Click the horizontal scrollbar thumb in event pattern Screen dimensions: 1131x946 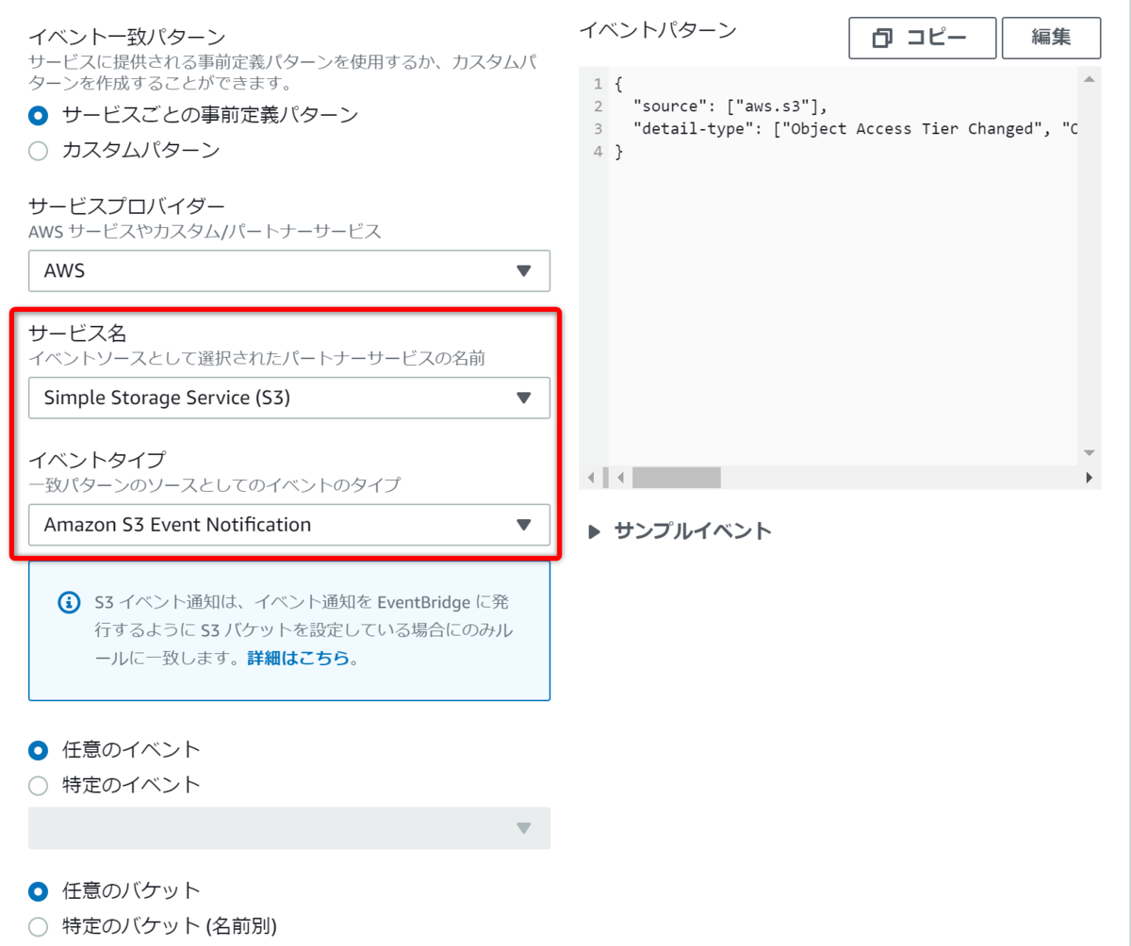click(x=676, y=478)
